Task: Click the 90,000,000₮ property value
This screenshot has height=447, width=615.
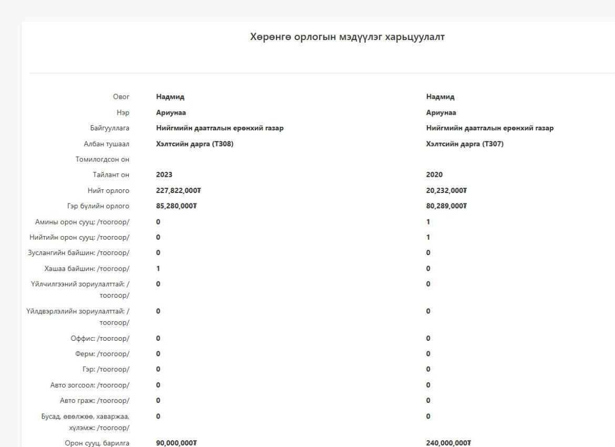Action: point(176,443)
